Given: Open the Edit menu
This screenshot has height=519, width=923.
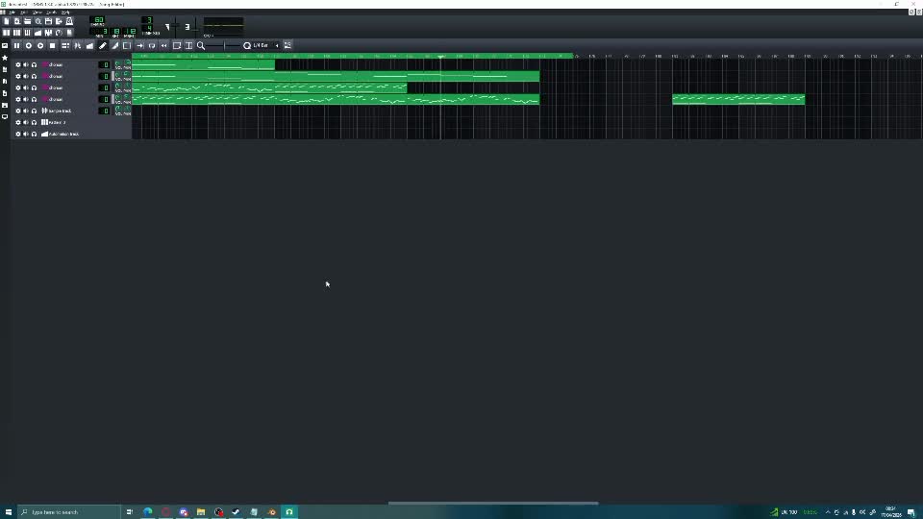Looking at the screenshot, I should (24, 12).
